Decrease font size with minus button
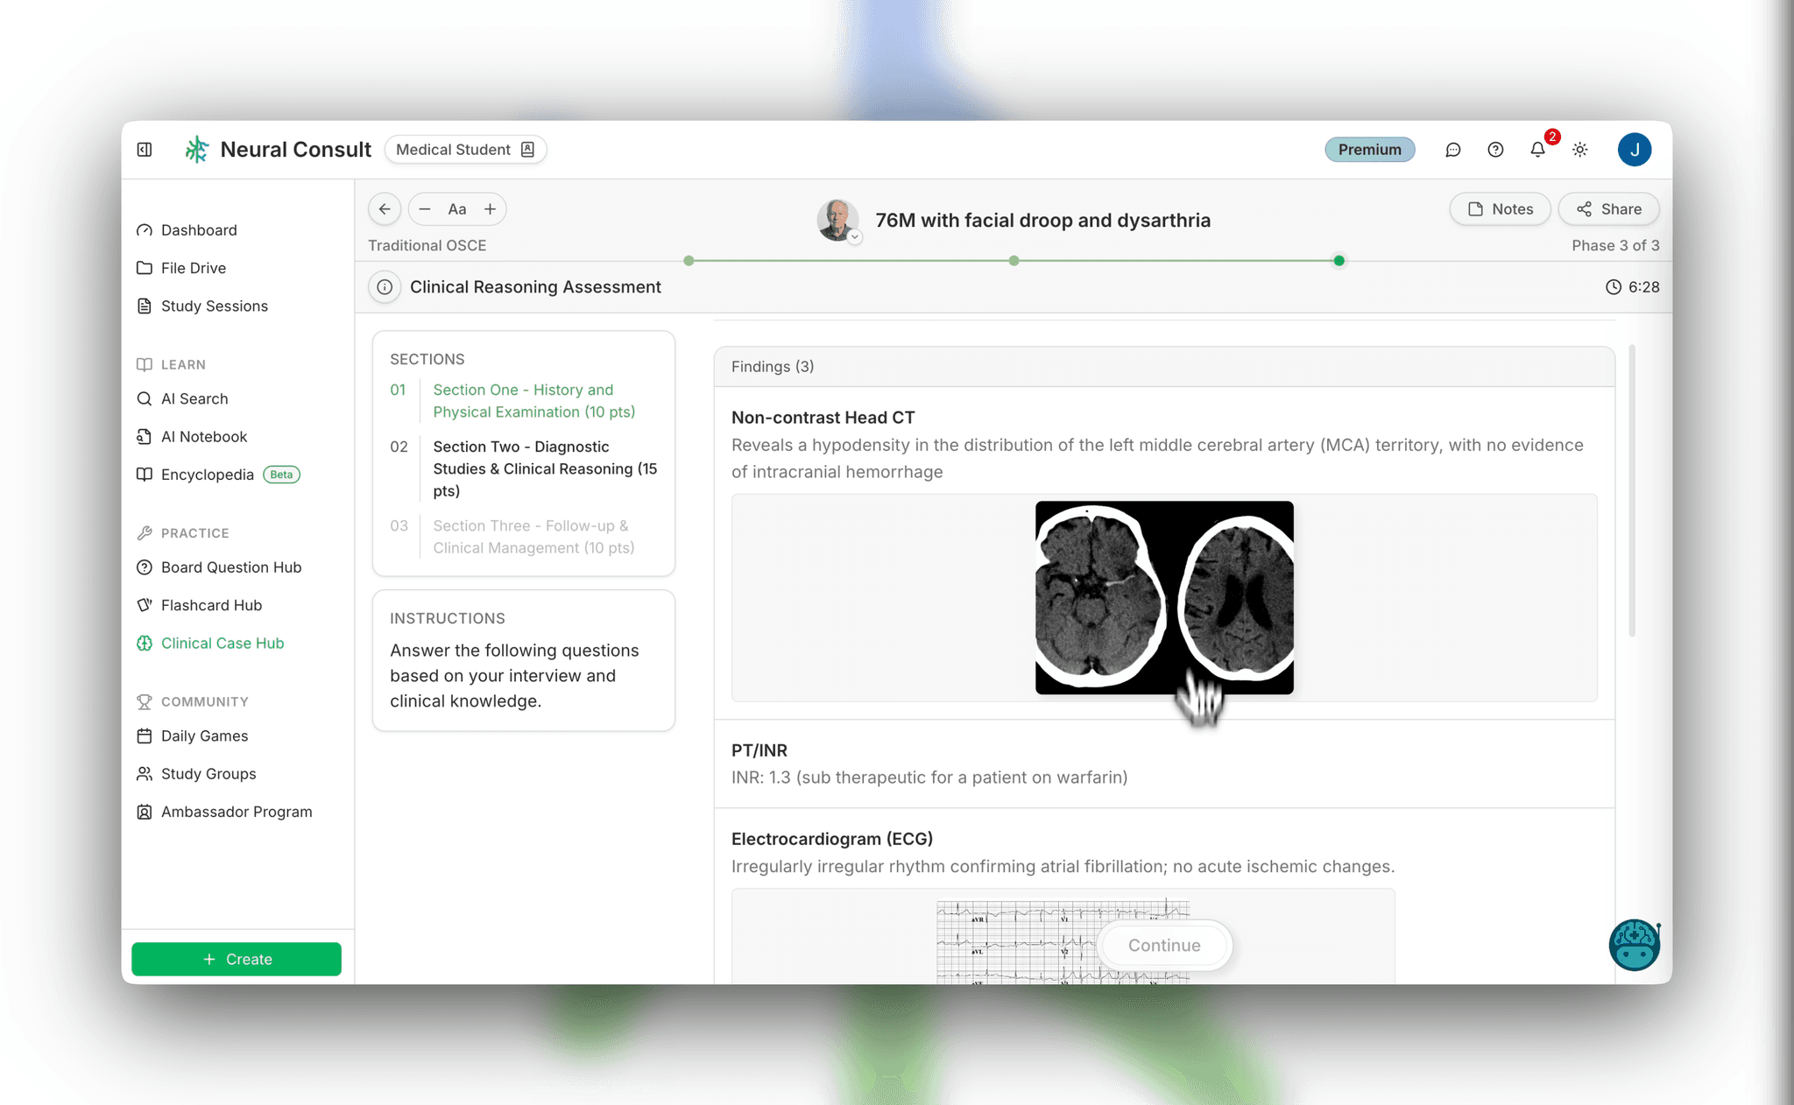This screenshot has width=1794, height=1105. pyautogui.click(x=425, y=209)
